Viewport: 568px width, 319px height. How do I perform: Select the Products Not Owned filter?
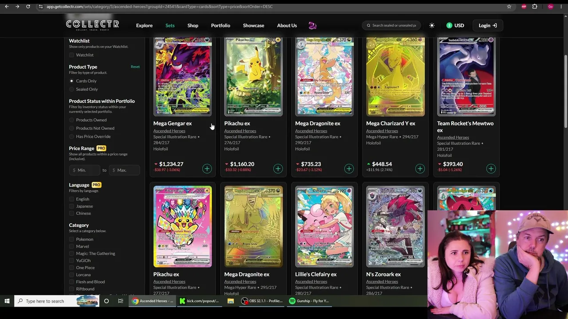[71, 128]
